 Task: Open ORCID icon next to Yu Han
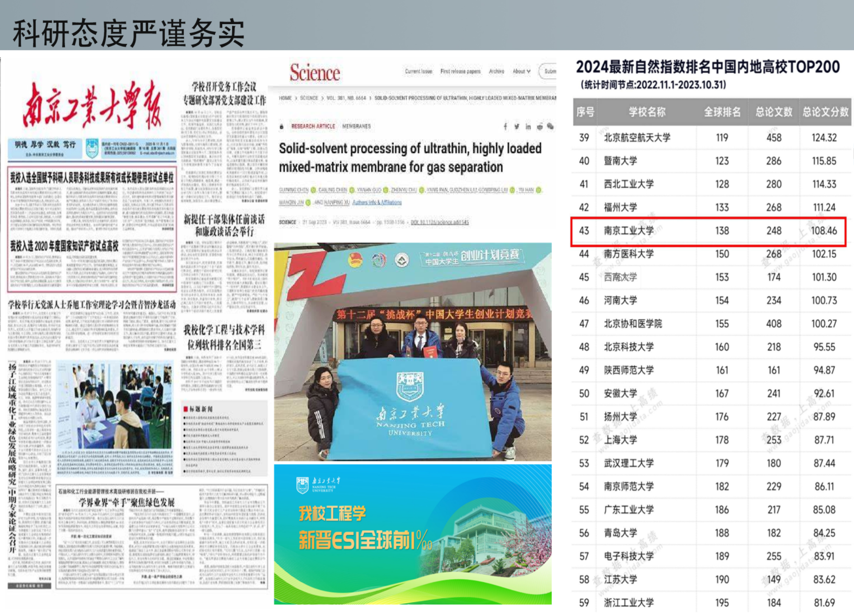click(x=538, y=190)
